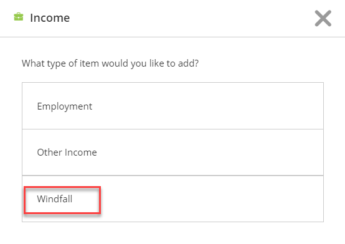This screenshot has width=345, height=244.
Task: Pick the first row, Employment
Action: (x=172, y=106)
